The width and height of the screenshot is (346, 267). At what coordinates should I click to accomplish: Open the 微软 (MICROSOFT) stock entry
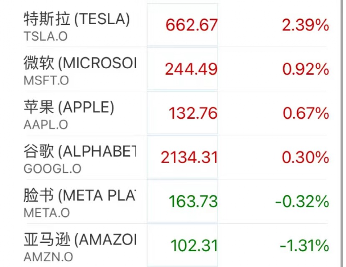(x=80, y=63)
